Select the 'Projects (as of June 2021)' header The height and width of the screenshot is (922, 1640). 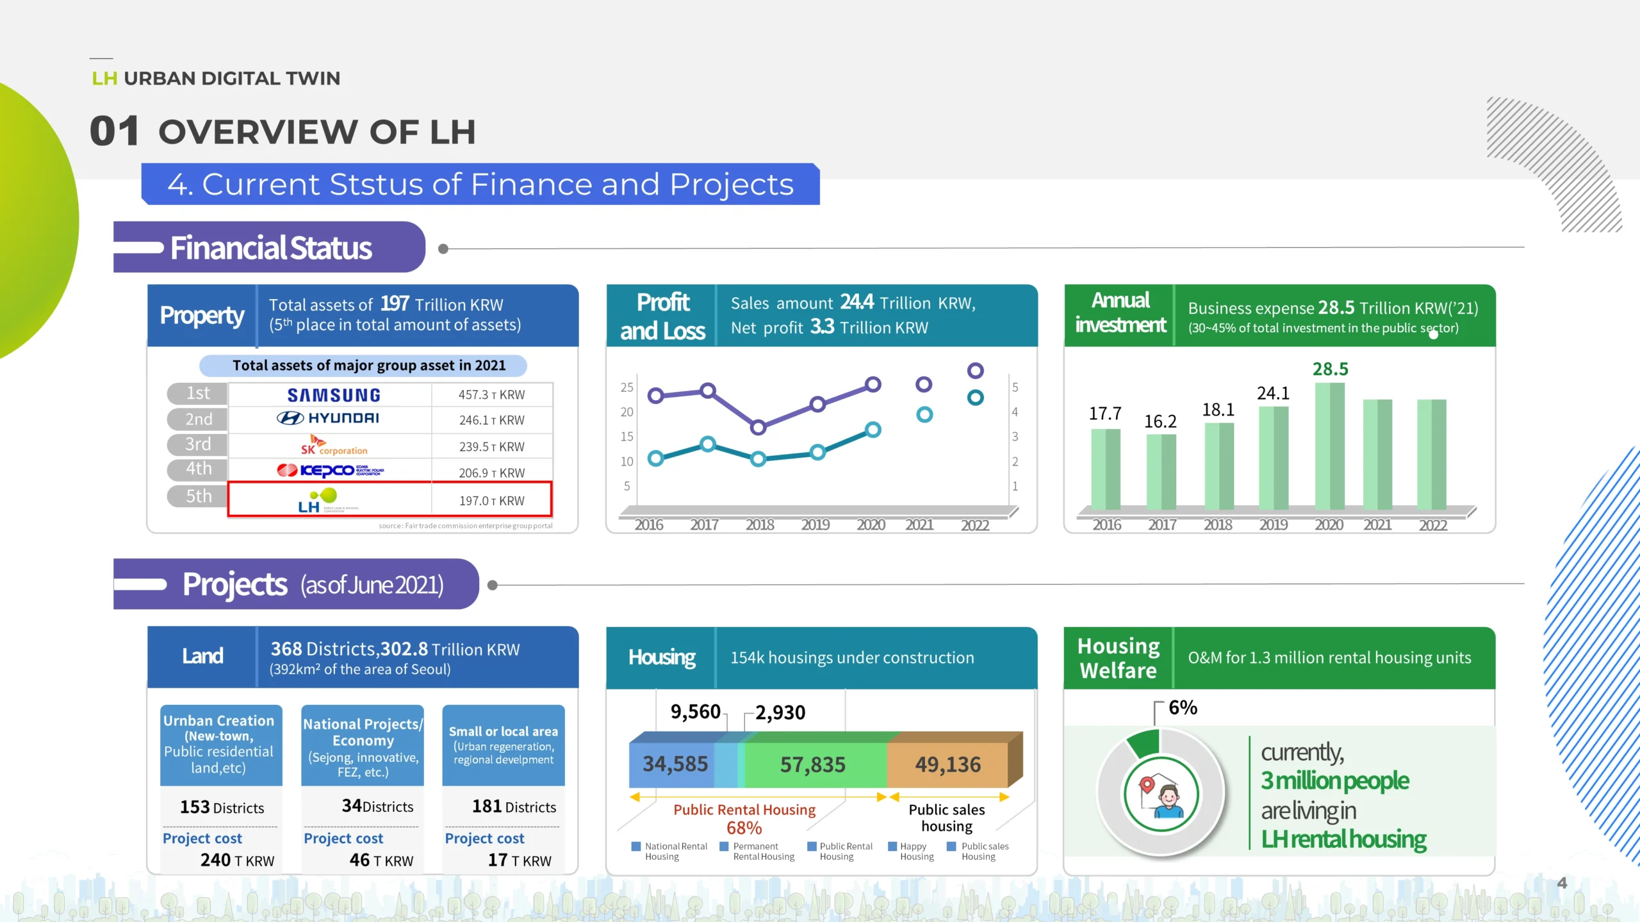[x=296, y=584]
